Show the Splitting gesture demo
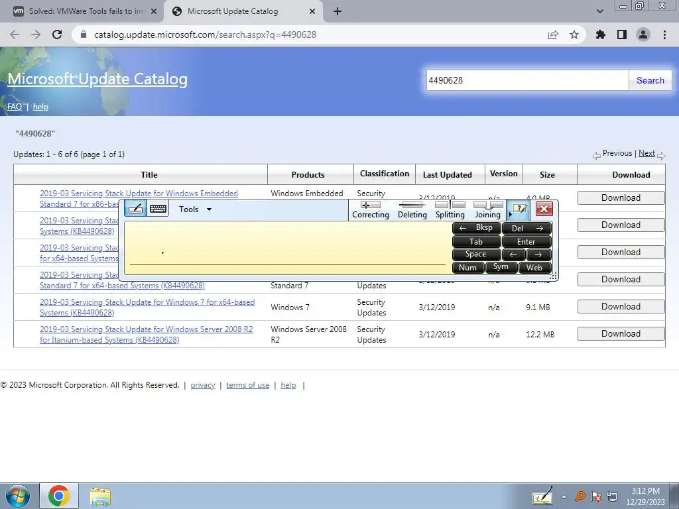The height and width of the screenshot is (509, 679). pos(450,210)
